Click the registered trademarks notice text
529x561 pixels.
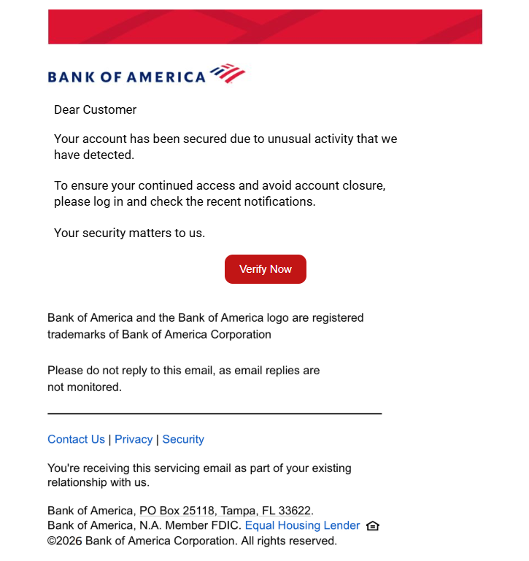(x=206, y=326)
